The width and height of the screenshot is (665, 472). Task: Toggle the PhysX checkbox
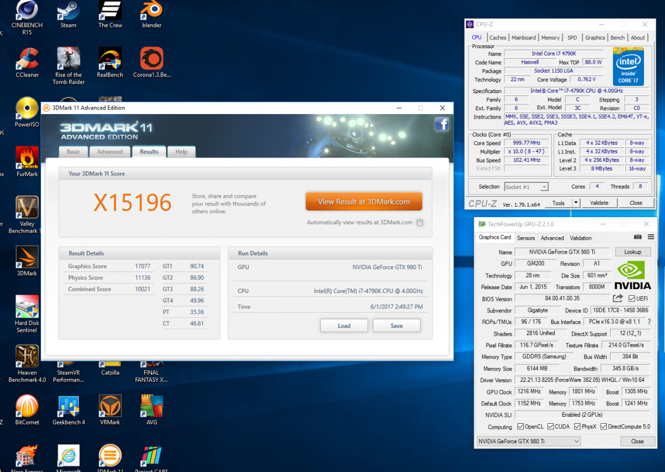click(x=578, y=427)
